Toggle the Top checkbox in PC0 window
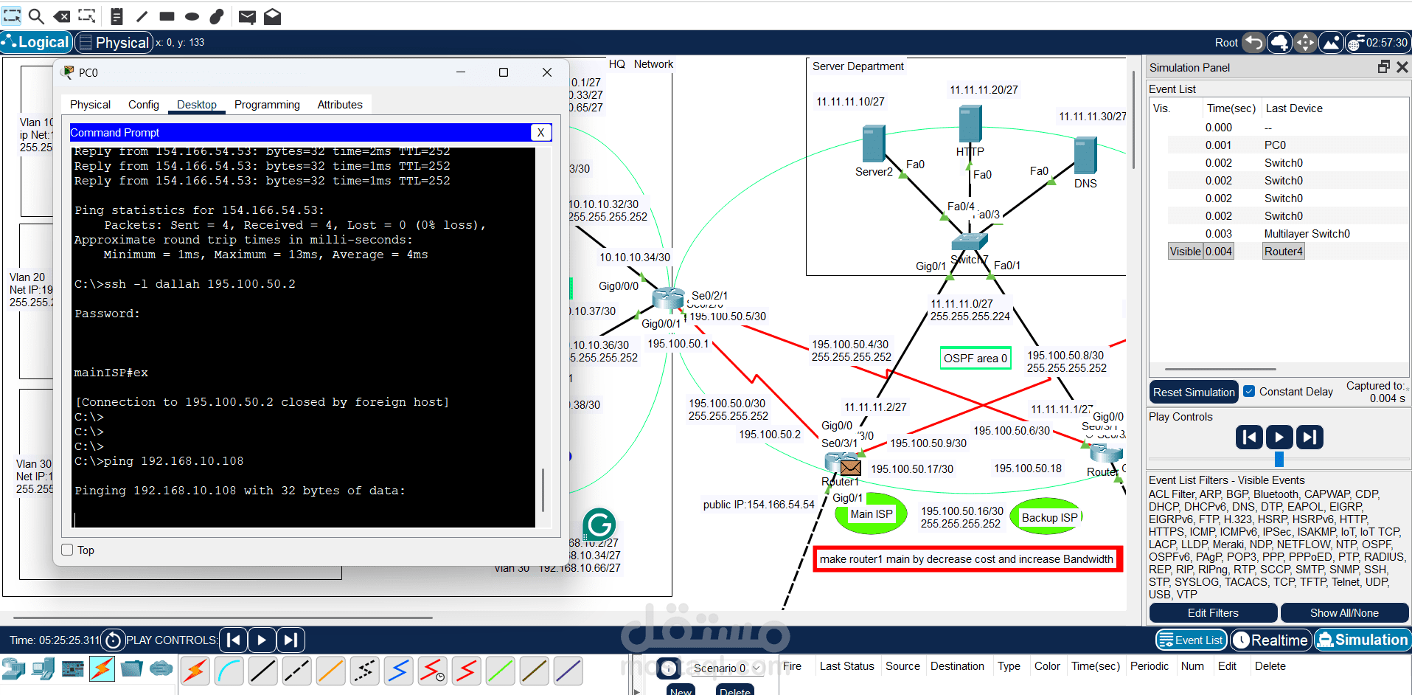1412x695 pixels. 68,550
